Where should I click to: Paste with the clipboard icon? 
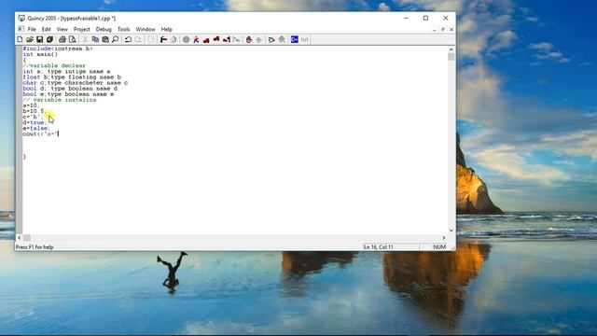[105, 39]
